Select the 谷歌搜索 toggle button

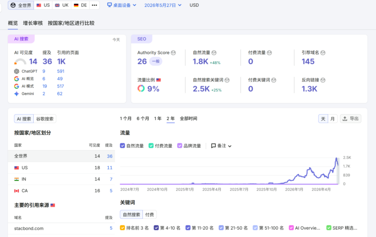click(45, 118)
